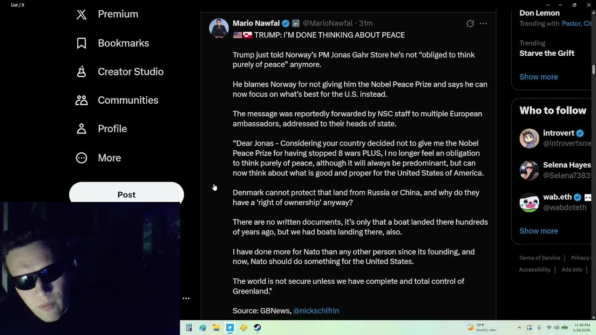Open Mario Nawfal's profile avatar
This screenshot has width=596, height=335.
tap(219, 28)
